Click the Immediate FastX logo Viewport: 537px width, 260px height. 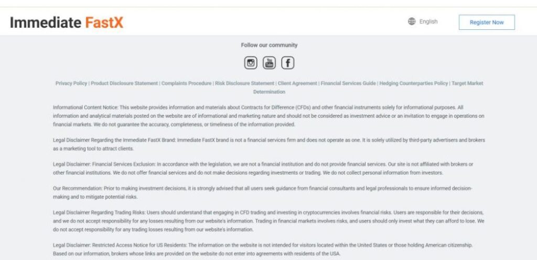tap(67, 22)
